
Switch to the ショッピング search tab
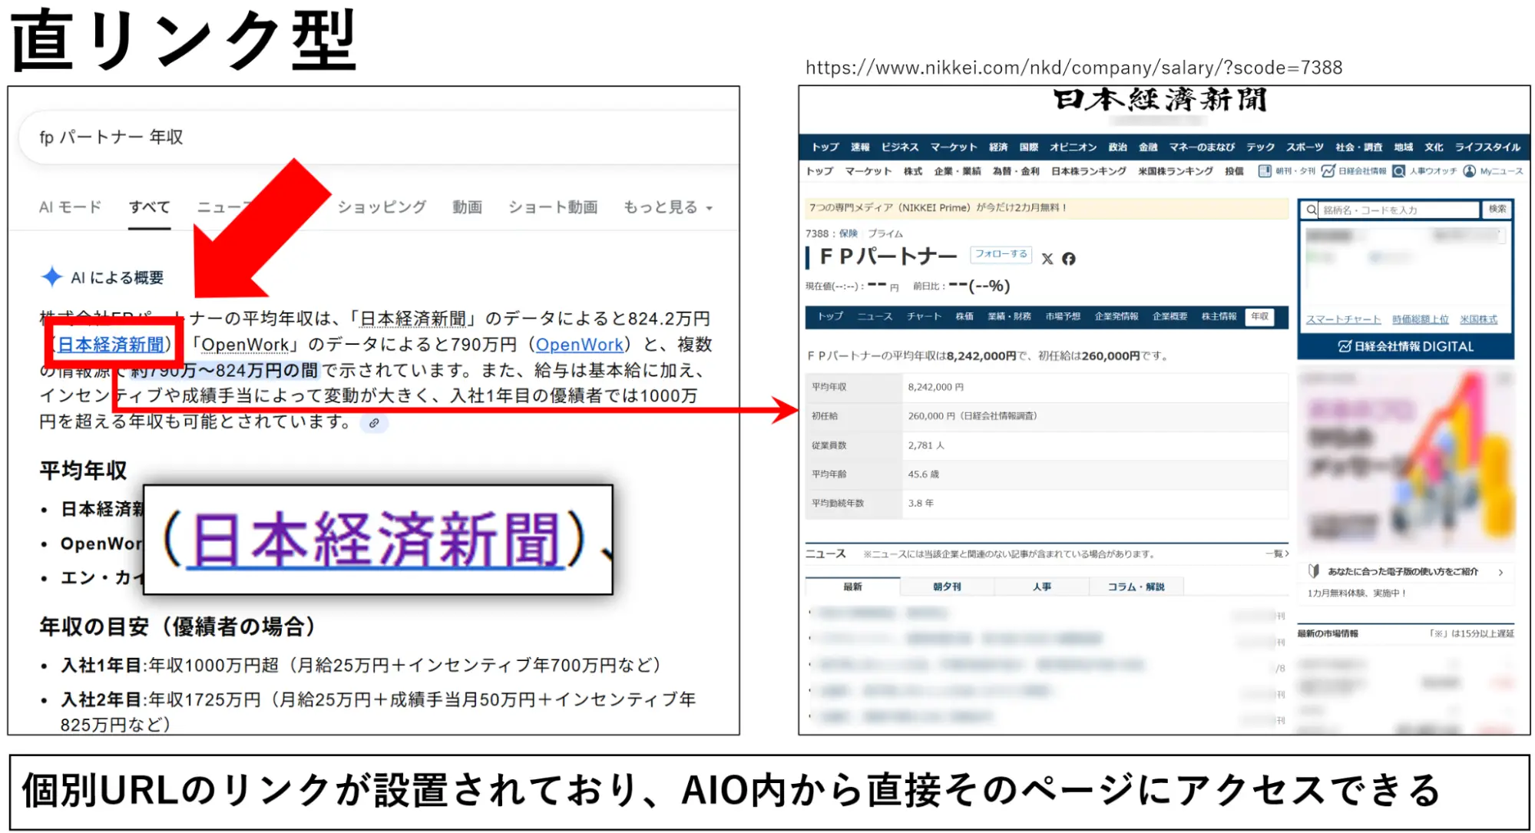click(382, 207)
